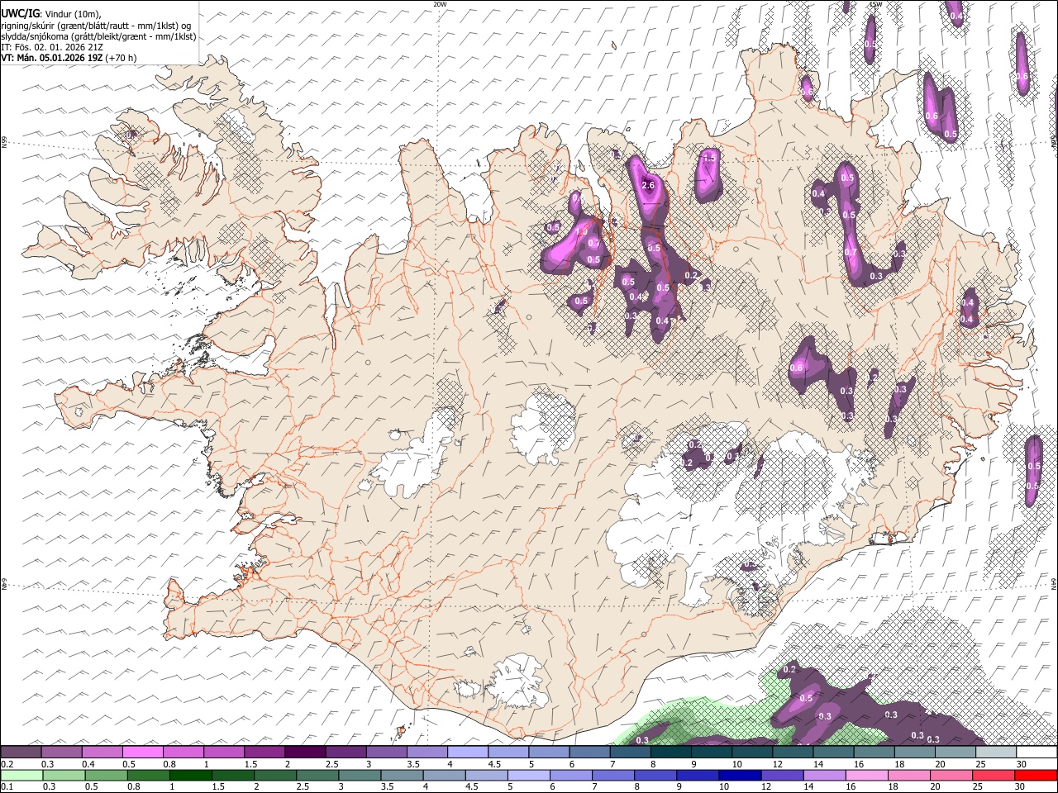Pick the pale green 0.1 swatch, lower legend row
The height and width of the screenshot is (793, 1058).
point(21,775)
